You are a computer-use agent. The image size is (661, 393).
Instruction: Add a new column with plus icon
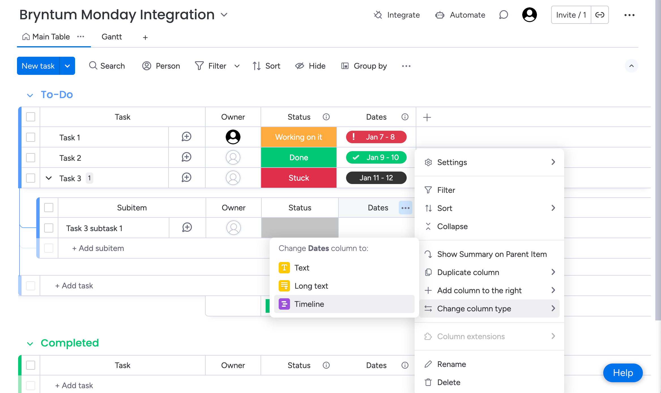(427, 117)
